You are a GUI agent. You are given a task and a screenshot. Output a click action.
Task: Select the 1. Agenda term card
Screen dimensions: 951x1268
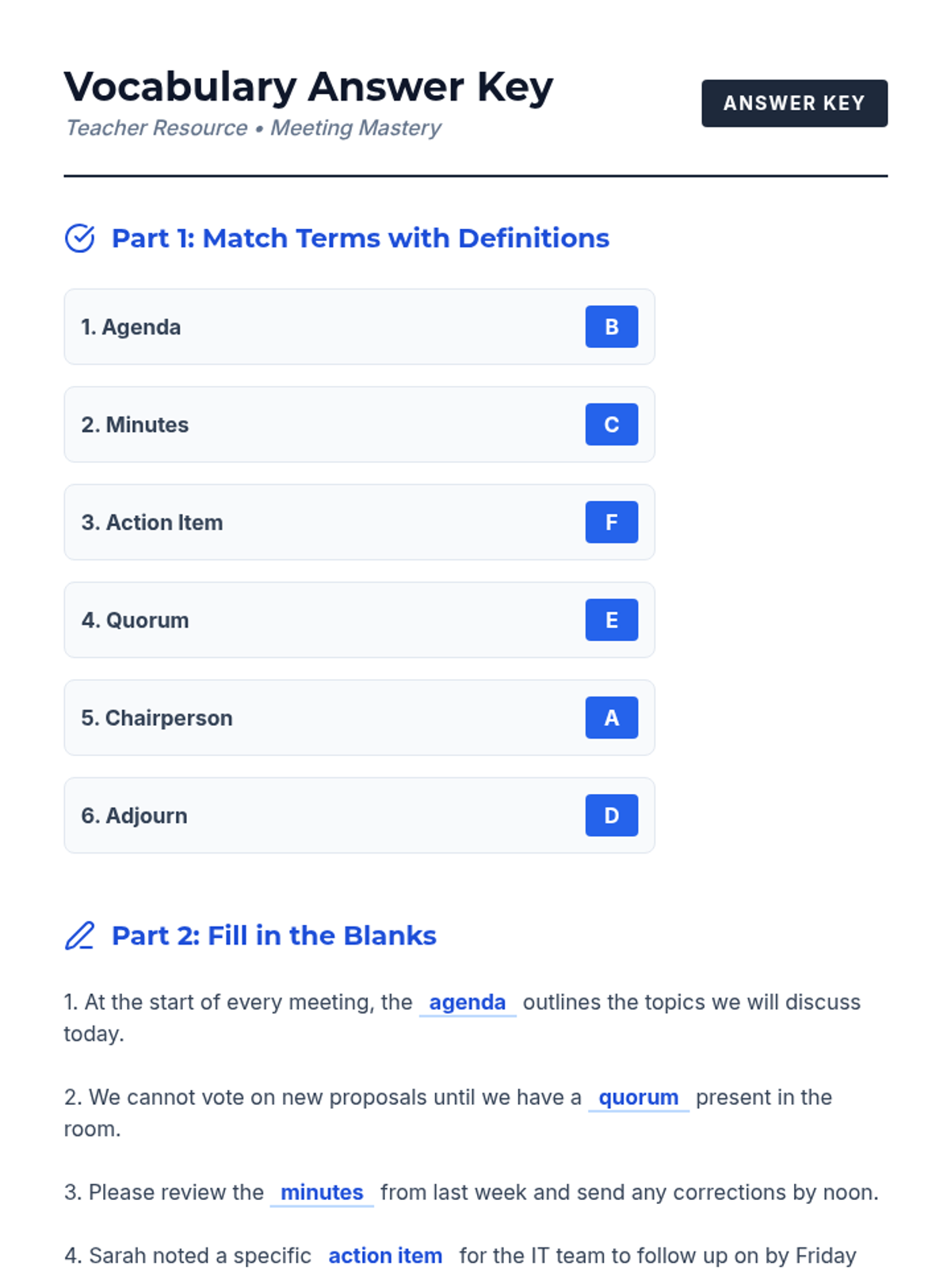[x=359, y=327]
